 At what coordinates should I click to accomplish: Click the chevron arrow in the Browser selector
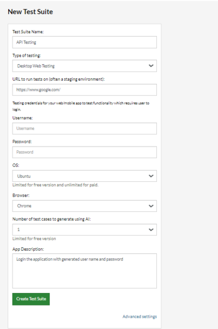pos(151,206)
